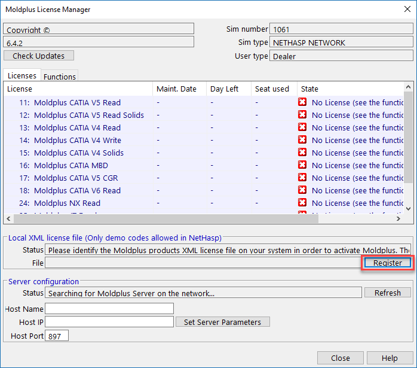
Task: Refresh the server configuration status
Action: click(388, 293)
